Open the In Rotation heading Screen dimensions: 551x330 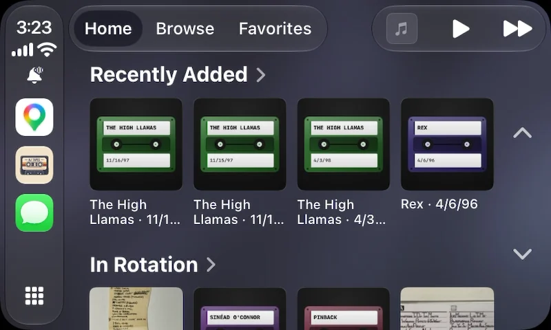pyautogui.click(x=144, y=265)
